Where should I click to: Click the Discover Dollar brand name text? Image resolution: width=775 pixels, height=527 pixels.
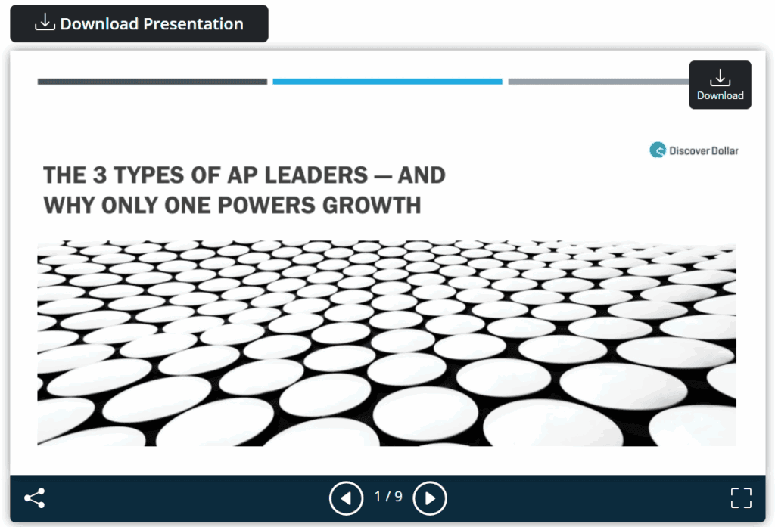[x=704, y=150]
